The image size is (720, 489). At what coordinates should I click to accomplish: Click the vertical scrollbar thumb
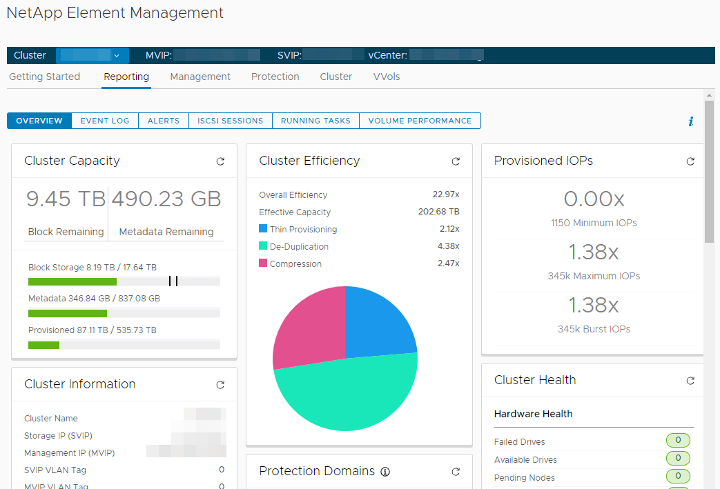pyautogui.click(x=709, y=172)
